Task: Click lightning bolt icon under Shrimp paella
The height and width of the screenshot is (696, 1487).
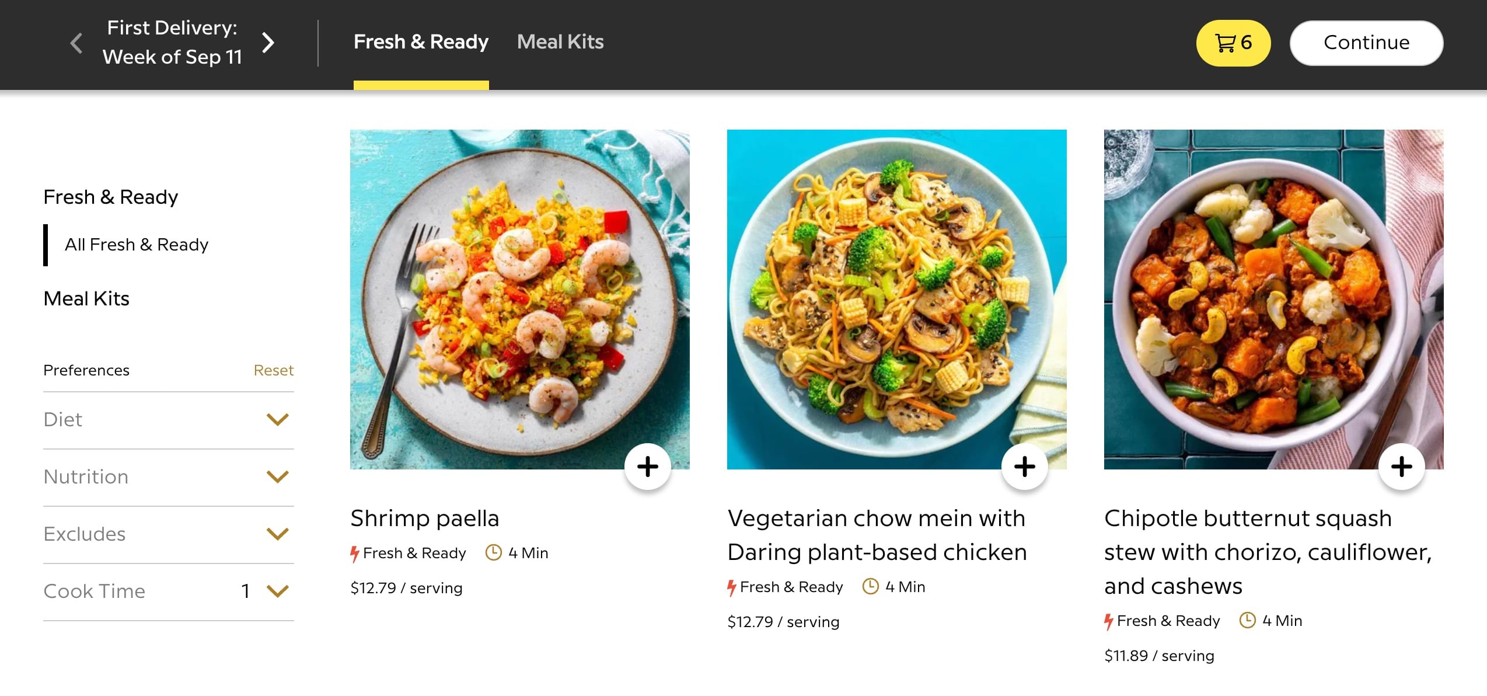Action: coord(354,554)
